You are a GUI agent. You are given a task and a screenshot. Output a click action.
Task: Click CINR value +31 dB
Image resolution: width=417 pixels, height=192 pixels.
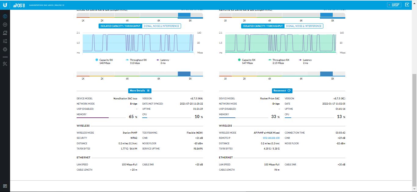pyautogui.click(x=199, y=138)
